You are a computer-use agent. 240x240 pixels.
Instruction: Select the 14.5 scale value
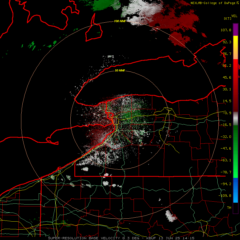[227, 101]
